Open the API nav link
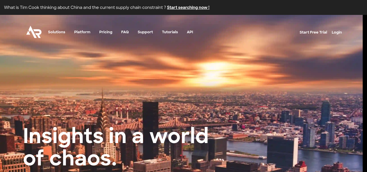This screenshot has height=172, width=367. coord(190,32)
